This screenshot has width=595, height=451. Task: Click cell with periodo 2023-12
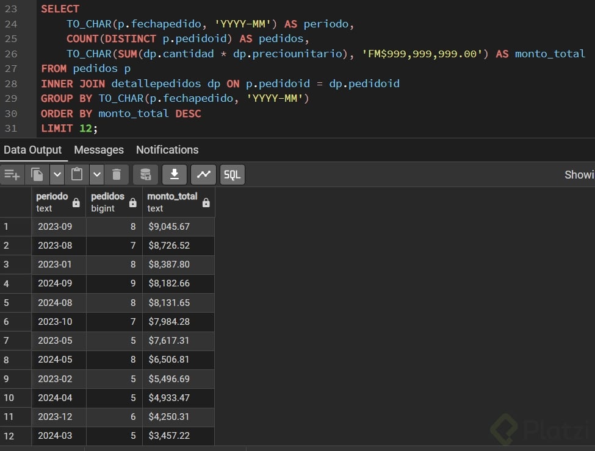click(x=59, y=417)
